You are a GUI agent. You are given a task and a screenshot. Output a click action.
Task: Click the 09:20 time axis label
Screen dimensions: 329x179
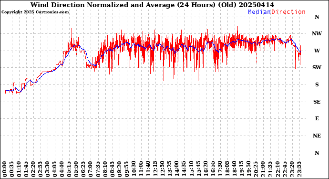119,169
